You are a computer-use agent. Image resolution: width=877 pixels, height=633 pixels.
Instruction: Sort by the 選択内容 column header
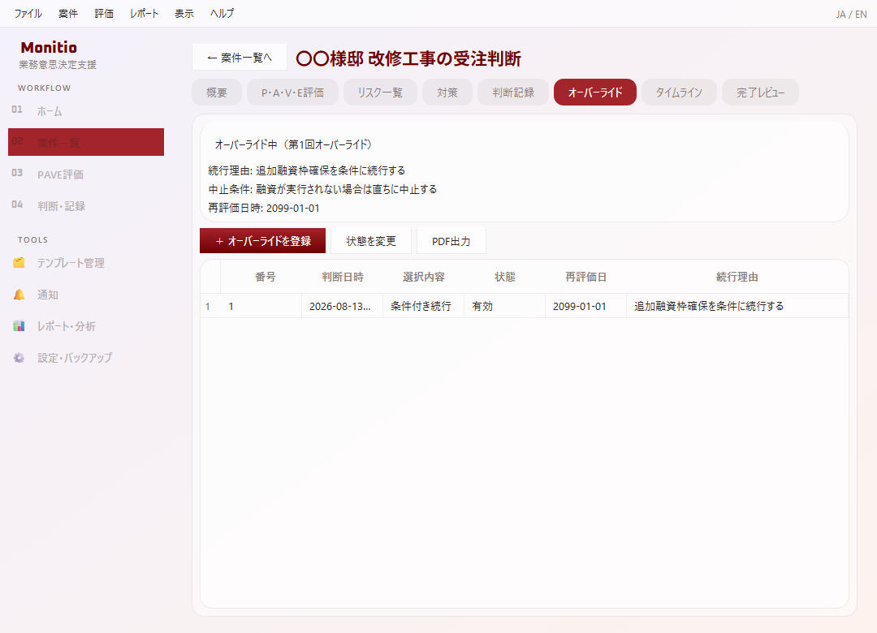point(423,277)
